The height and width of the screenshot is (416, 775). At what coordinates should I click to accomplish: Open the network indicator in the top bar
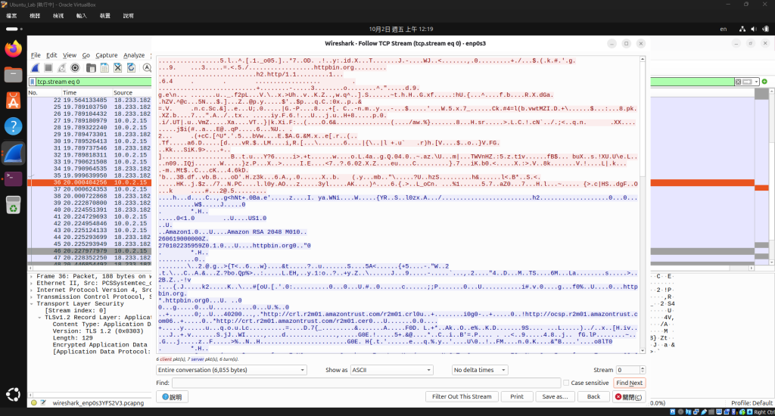[742, 29]
